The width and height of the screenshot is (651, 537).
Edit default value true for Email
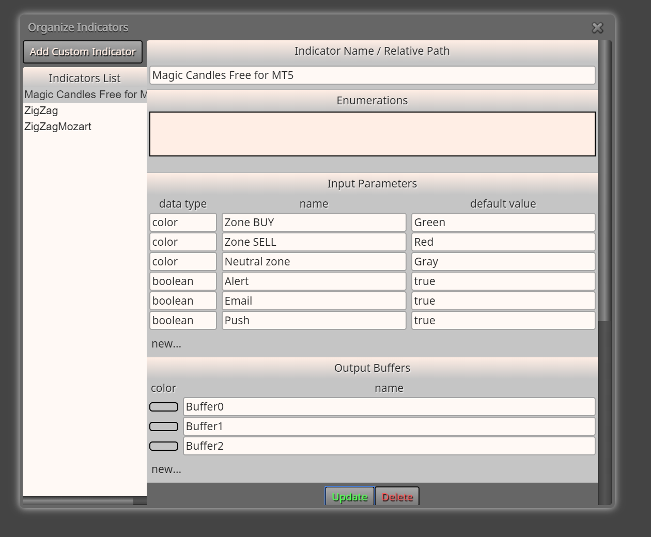click(503, 301)
